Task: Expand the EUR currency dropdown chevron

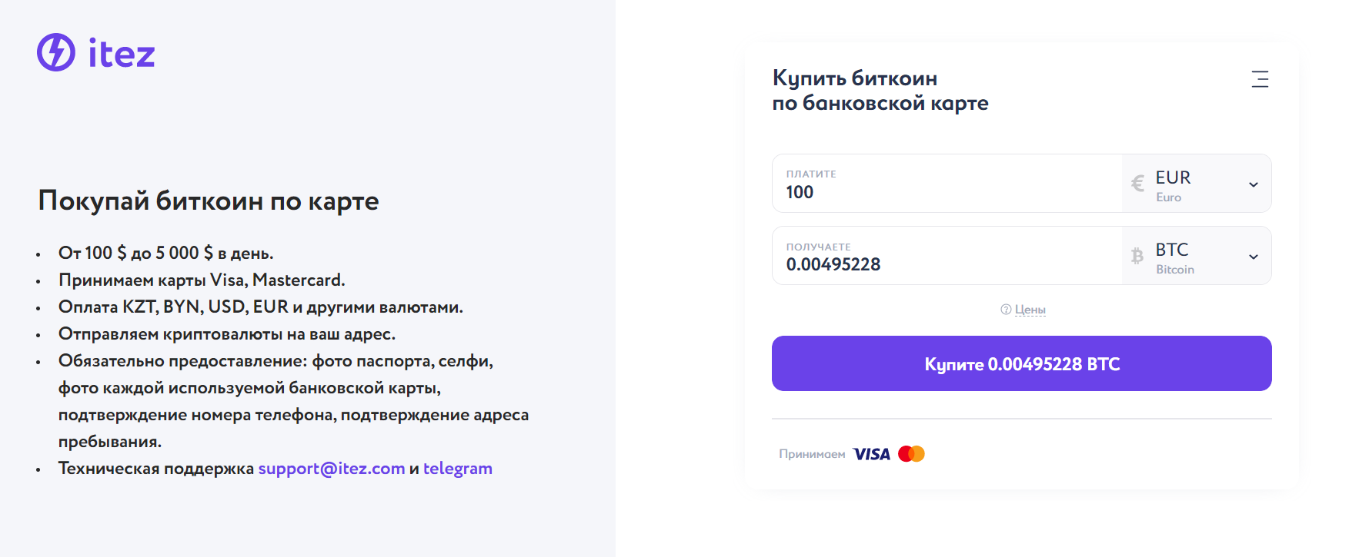Action: pos(1254,184)
